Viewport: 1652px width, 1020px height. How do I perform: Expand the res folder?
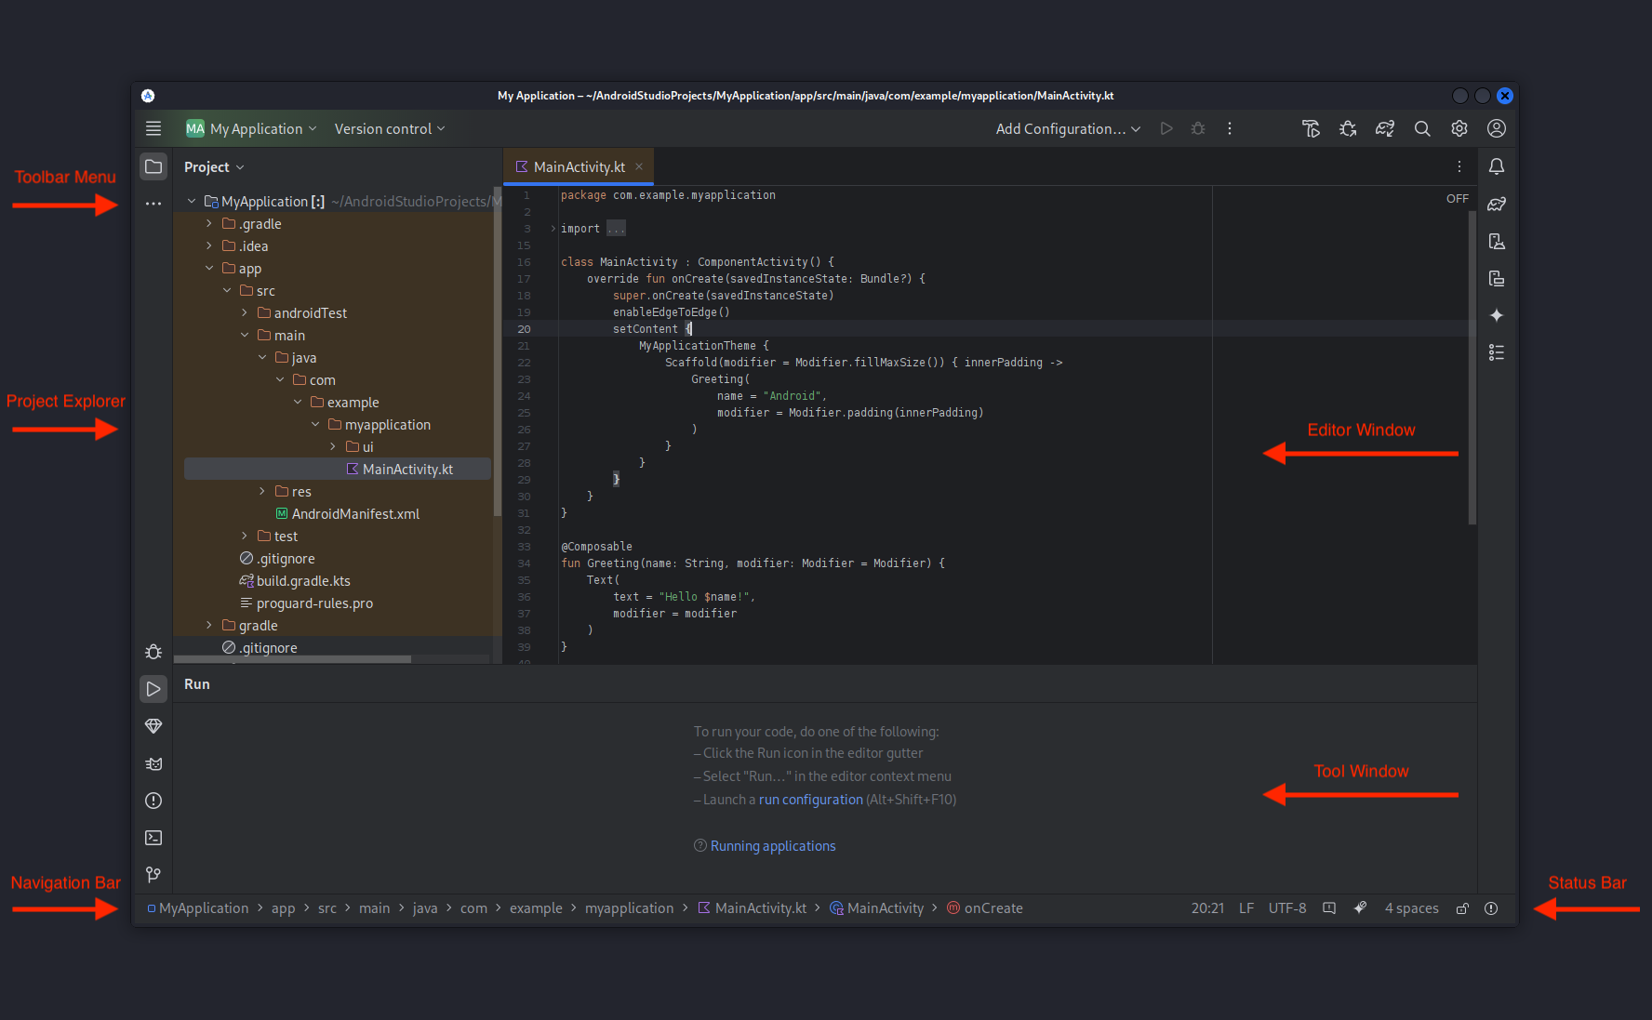point(262,491)
